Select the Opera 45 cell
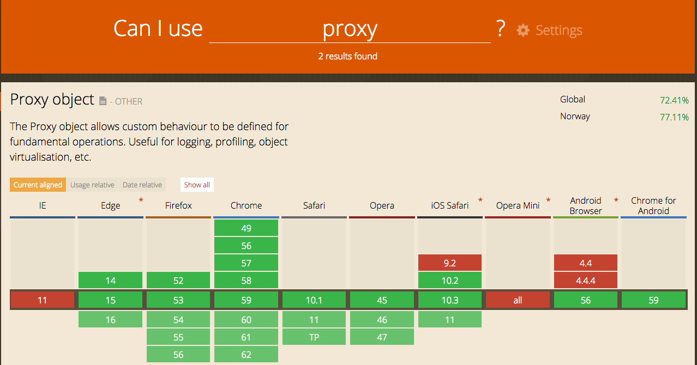 tap(382, 300)
